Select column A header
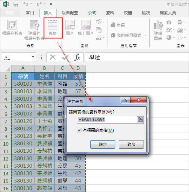 pos(23,68)
